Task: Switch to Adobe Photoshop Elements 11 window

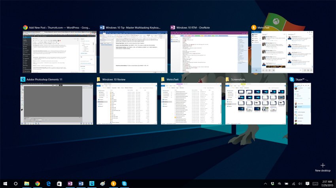Action: (57, 104)
